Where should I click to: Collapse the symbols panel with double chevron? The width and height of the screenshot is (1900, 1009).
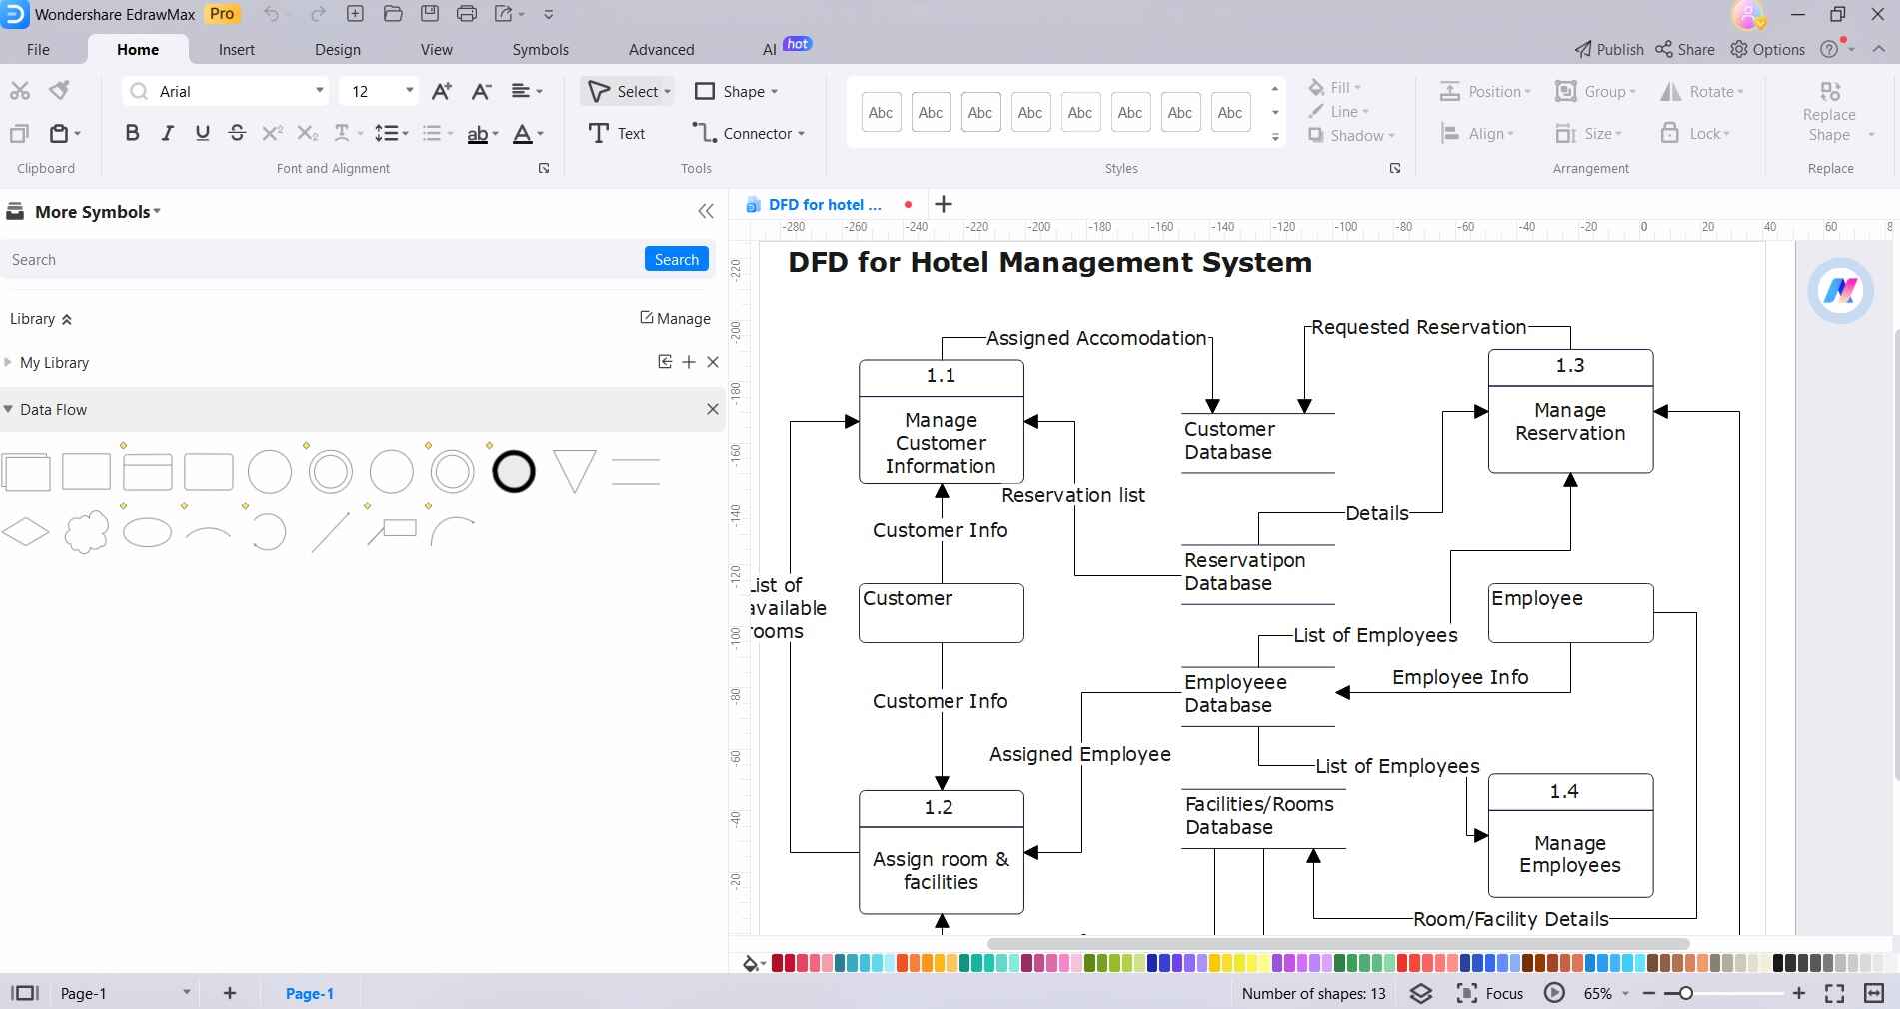(x=706, y=211)
